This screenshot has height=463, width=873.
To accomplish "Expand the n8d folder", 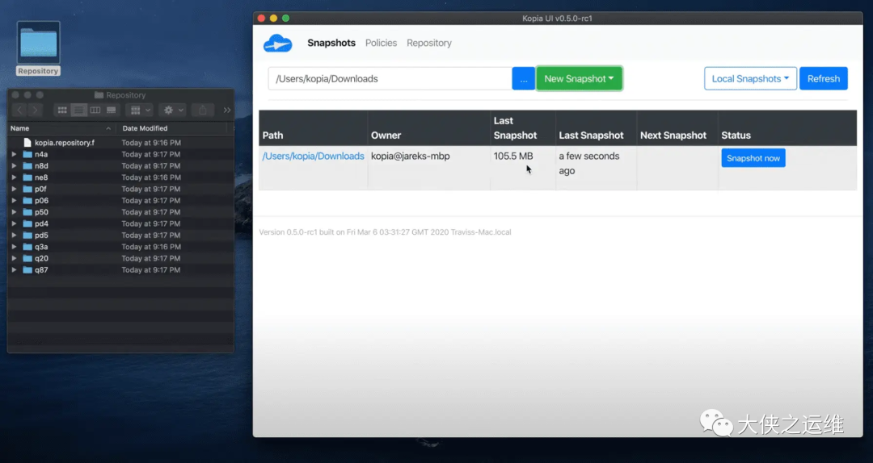I will click(14, 165).
